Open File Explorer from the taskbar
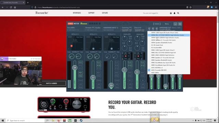The width and height of the screenshot is (219, 123). (x=53, y=121)
